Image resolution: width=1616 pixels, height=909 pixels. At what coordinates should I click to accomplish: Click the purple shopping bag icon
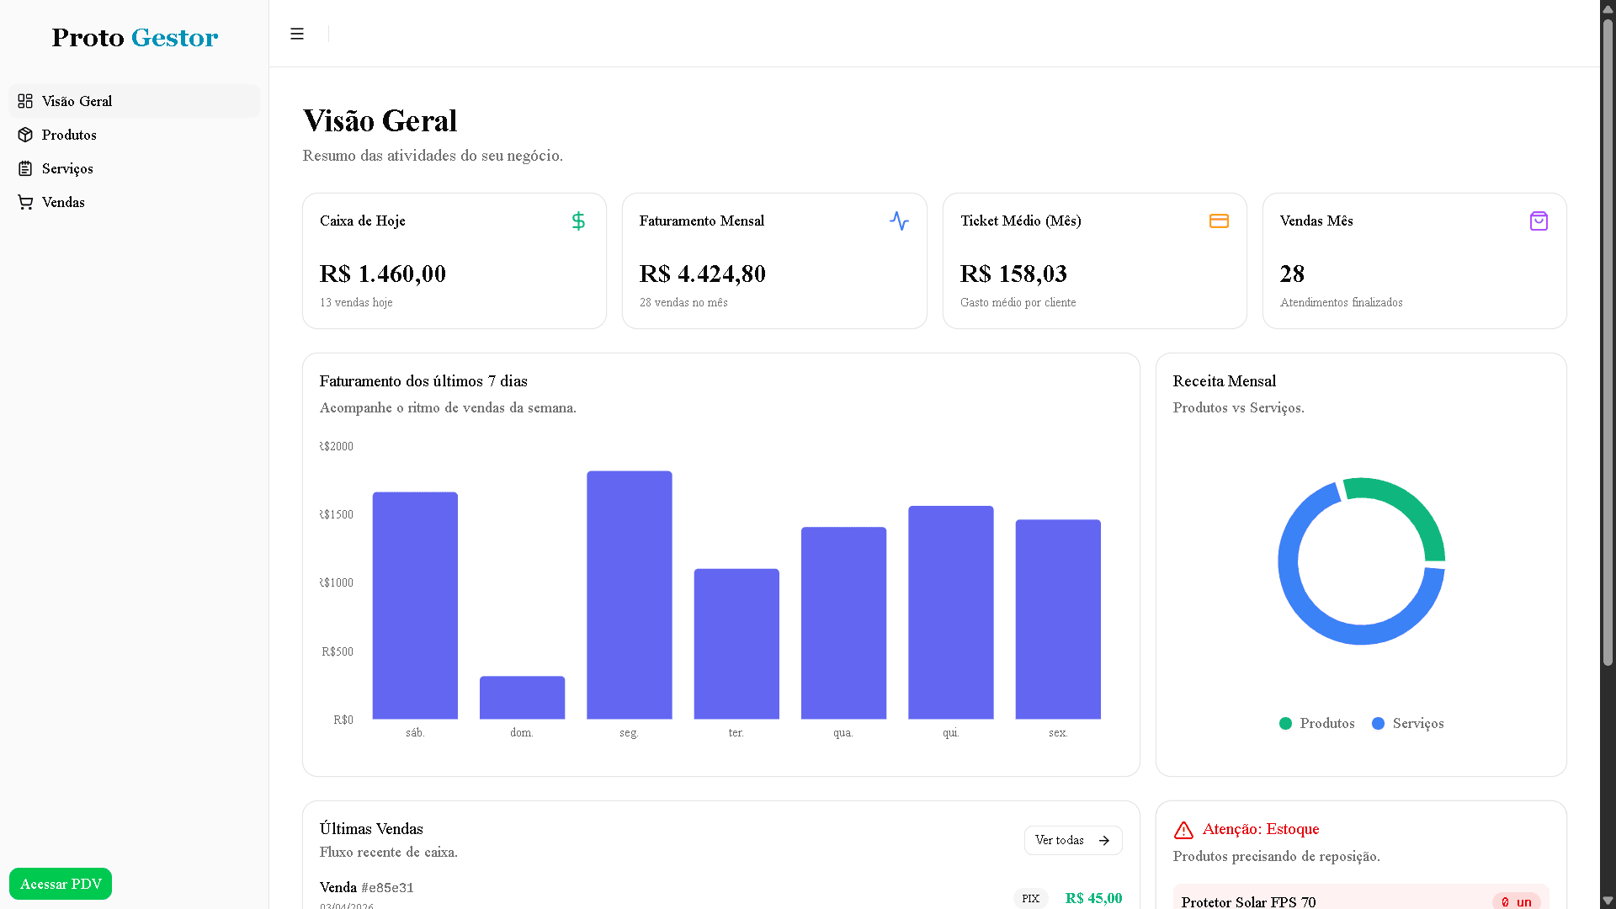click(x=1539, y=221)
